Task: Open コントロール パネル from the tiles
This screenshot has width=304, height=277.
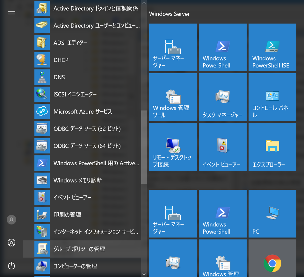Action: tap(272, 97)
